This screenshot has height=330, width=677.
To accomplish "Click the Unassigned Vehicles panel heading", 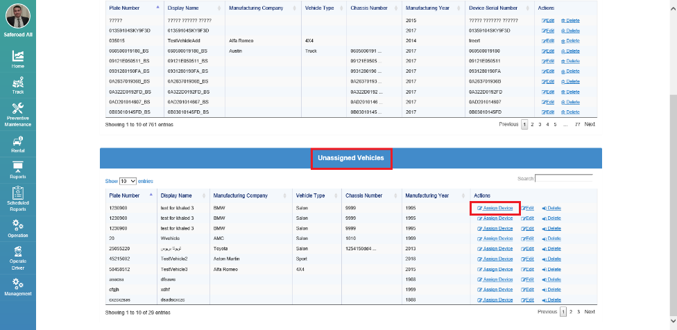I will click(351, 158).
